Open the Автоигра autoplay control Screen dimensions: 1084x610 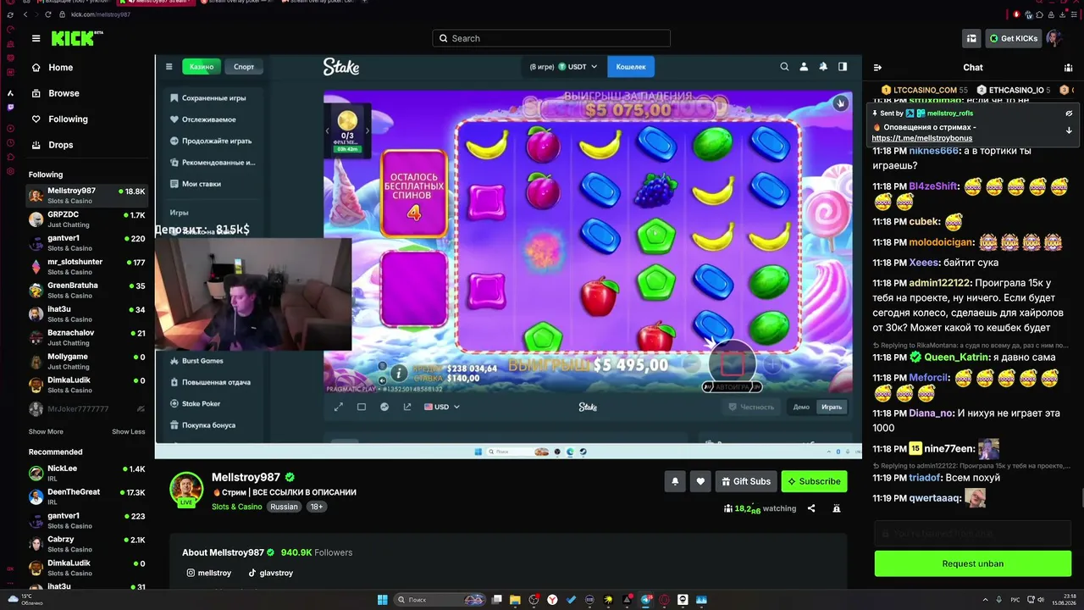732,387
